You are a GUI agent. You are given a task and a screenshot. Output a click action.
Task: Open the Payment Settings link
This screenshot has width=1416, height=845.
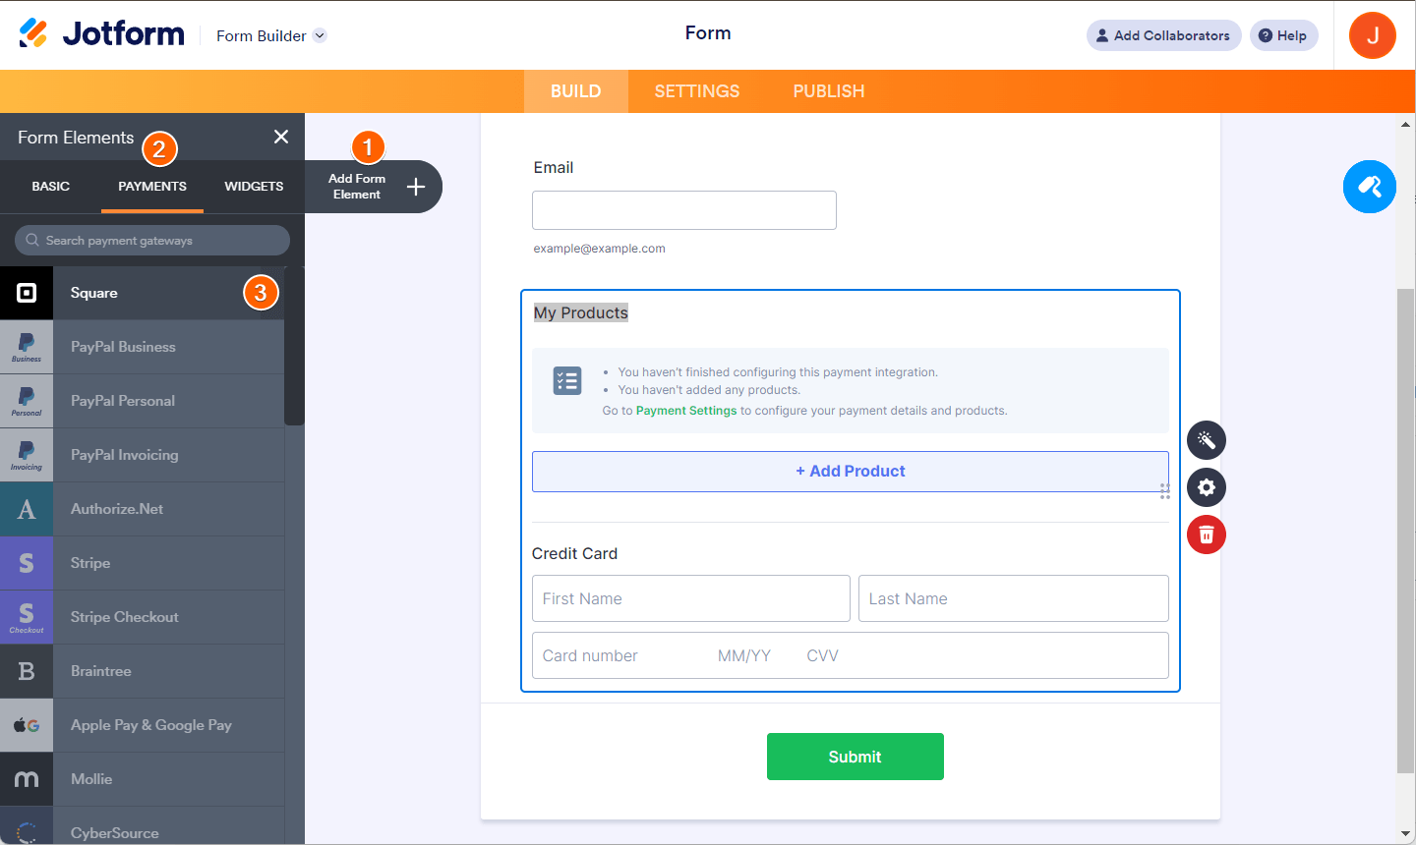click(x=686, y=411)
